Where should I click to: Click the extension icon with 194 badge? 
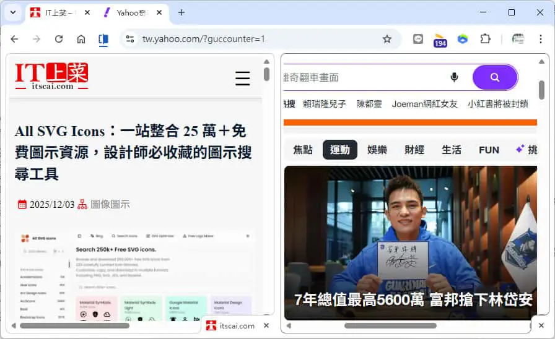click(440, 40)
